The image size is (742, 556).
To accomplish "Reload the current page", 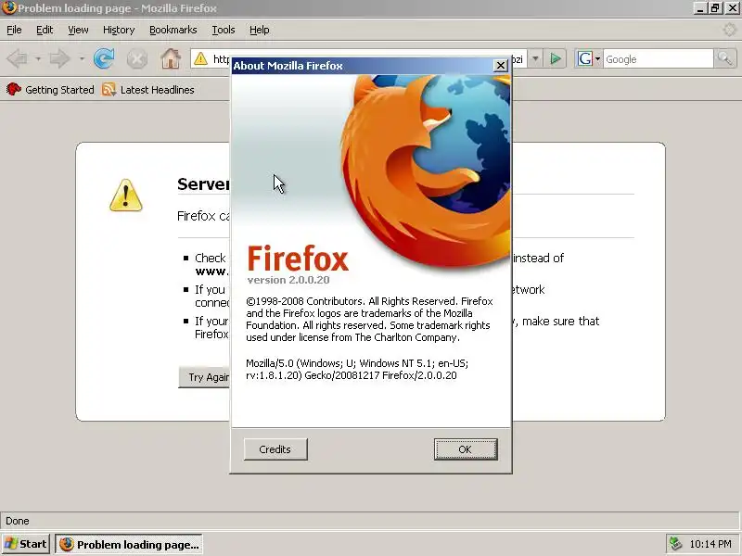I will tap(104, 58).
